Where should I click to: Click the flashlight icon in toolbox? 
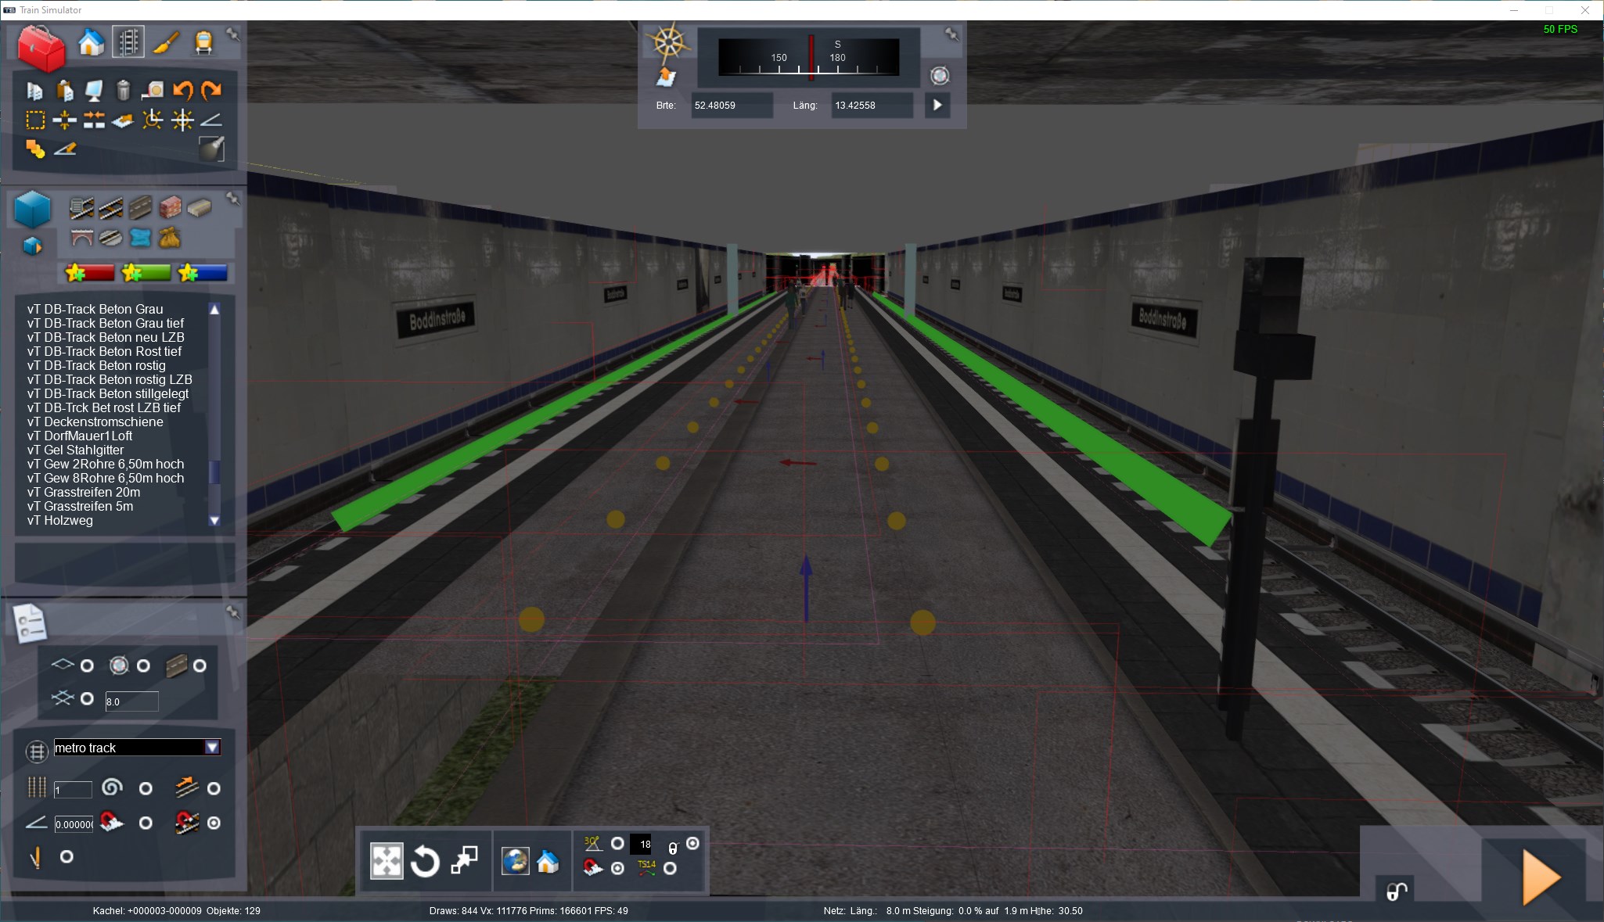tap(211, 149)
